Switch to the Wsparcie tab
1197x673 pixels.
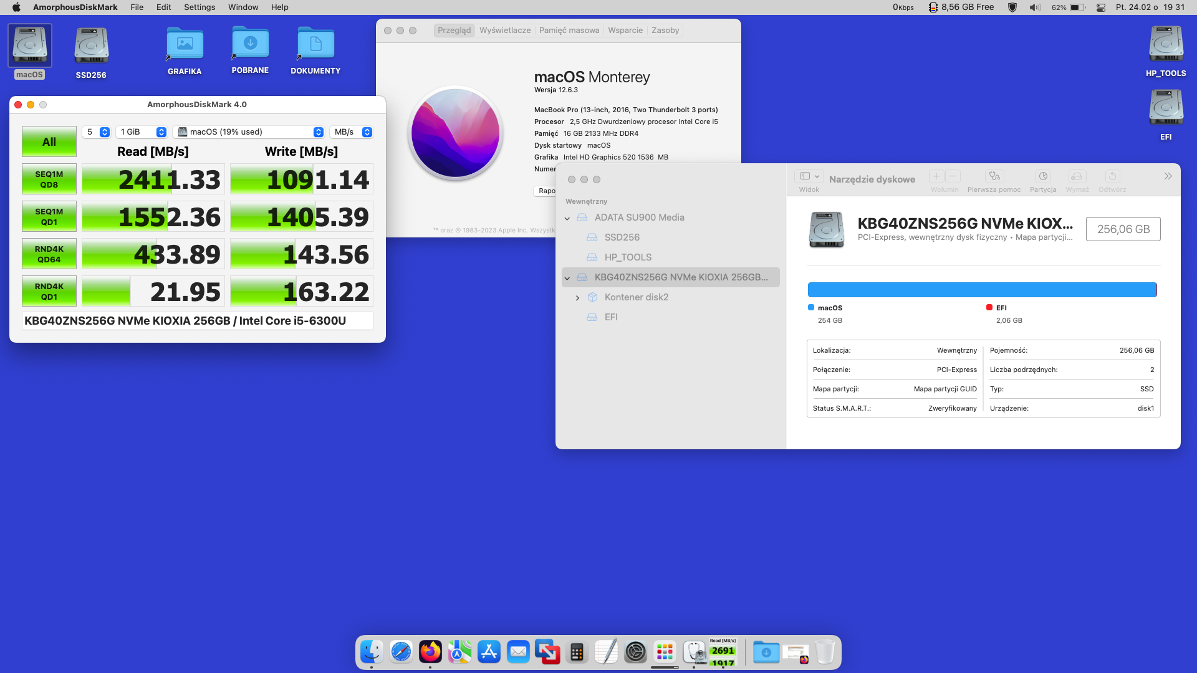(x=625, y=31)
